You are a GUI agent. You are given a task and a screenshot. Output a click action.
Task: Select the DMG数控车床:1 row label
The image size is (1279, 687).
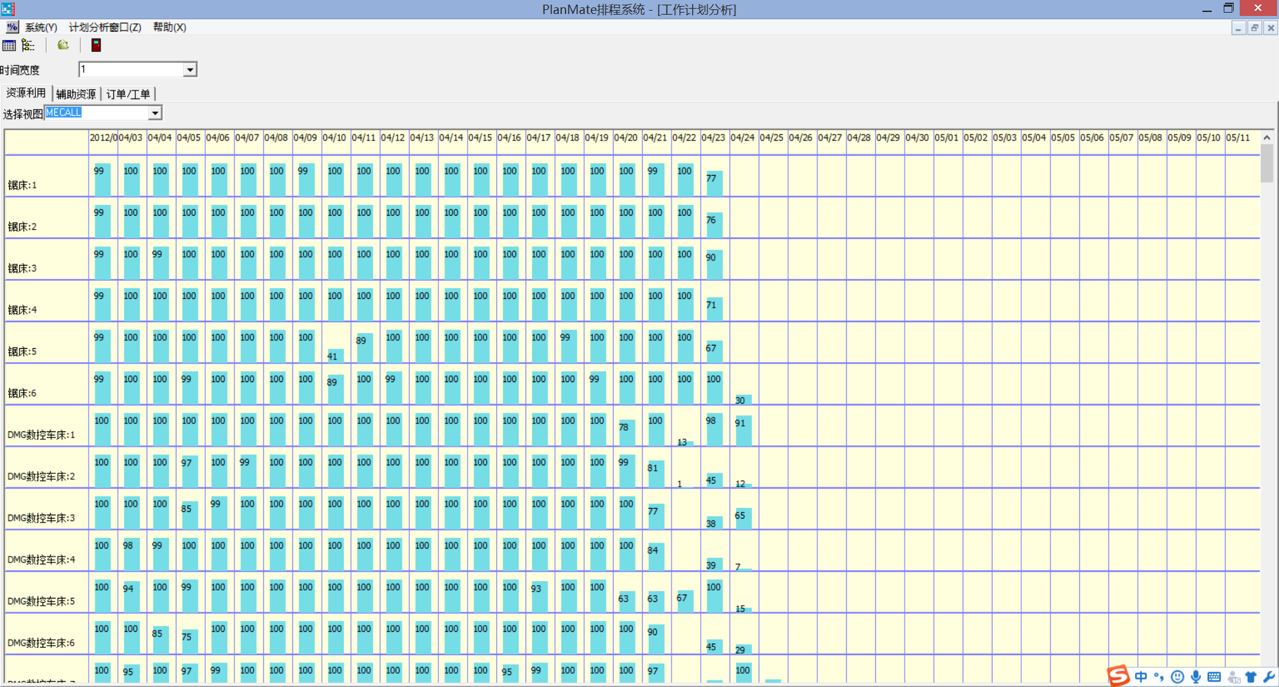41,435
